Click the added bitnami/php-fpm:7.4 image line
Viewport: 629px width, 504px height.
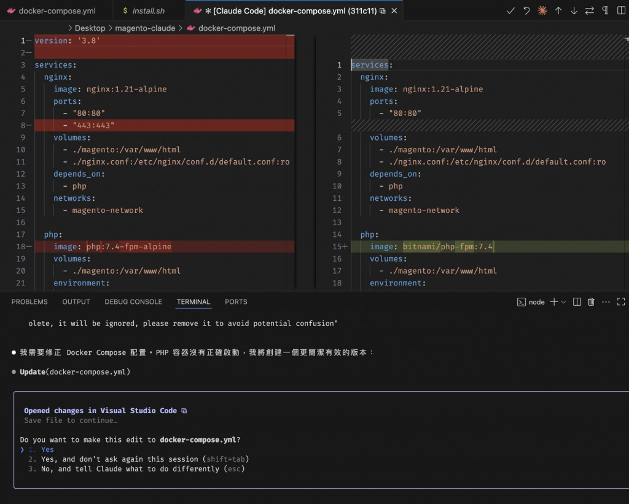coord(490,247)
